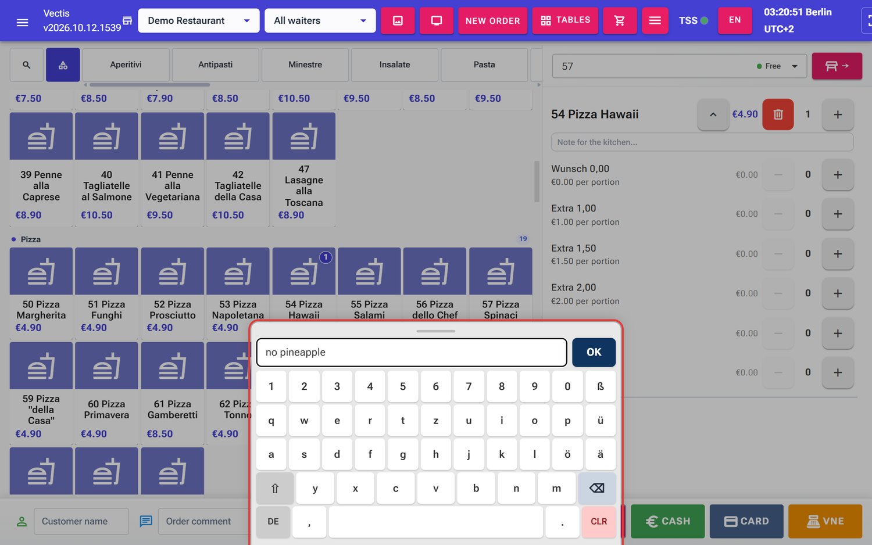Click the Customer name input field

(81, 521)
